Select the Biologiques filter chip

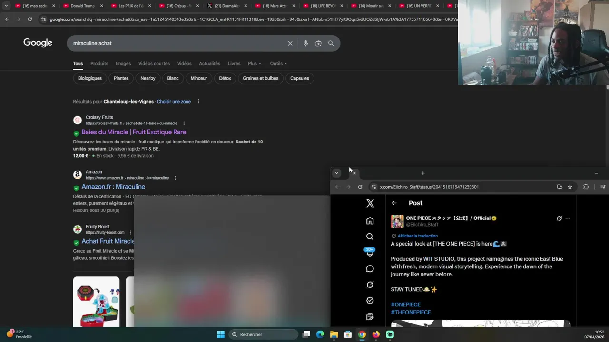tap(90, 78)
